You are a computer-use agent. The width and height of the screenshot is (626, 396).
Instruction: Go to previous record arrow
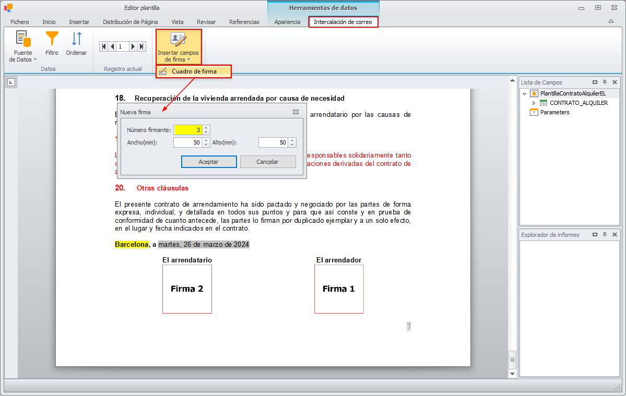(x=112, y=46)
